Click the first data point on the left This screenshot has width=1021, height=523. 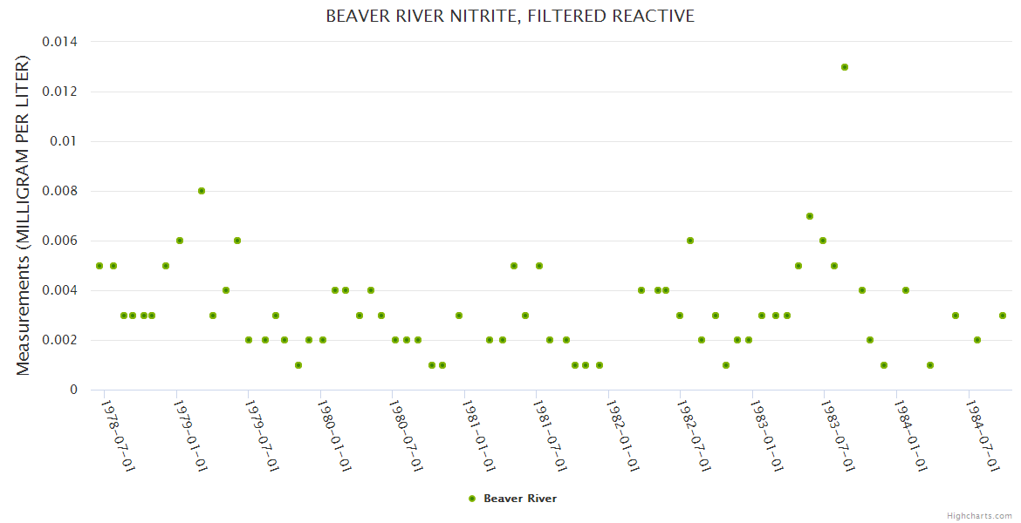[99, 266]
